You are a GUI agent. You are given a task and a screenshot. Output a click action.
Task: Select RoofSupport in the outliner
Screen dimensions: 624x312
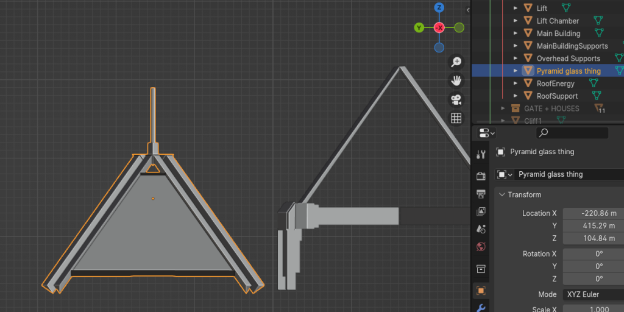tap(557, 96)
